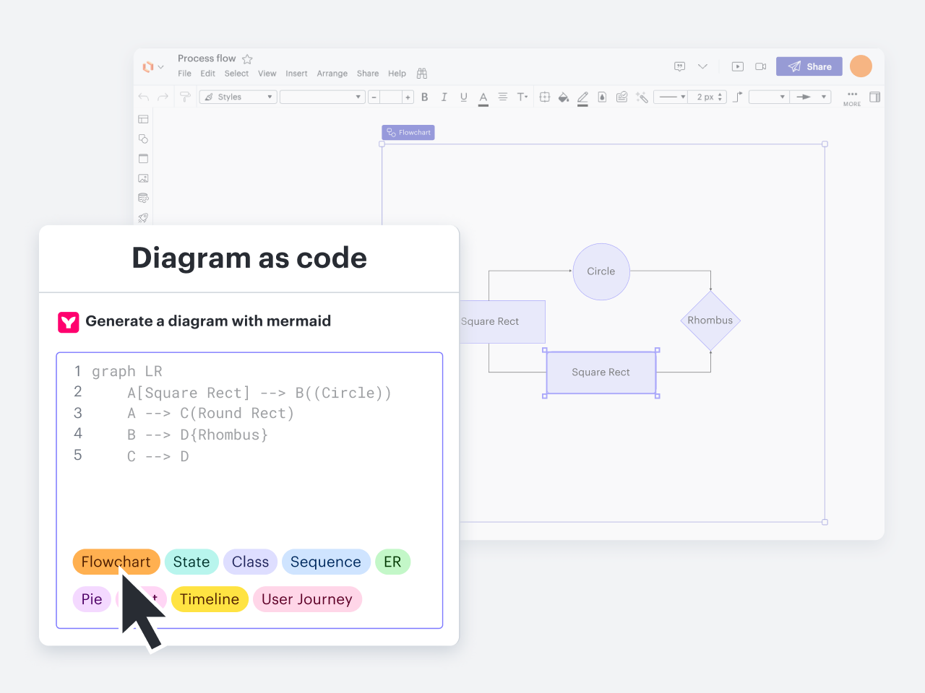Screen dimensions: 925x693
Task: Open the end arrowhead style dropdown
Action: 810,97
